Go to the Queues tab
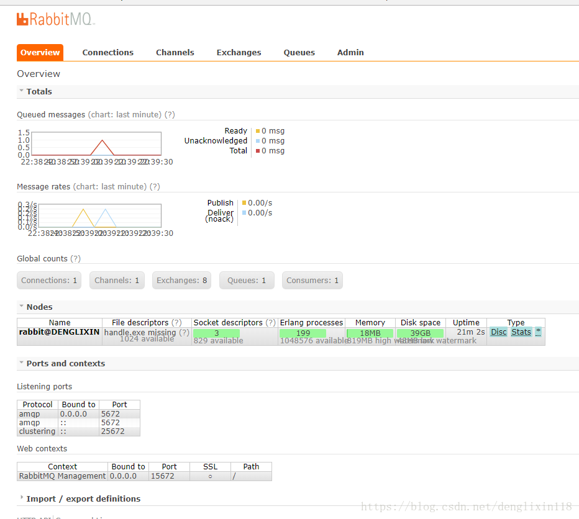 click(x=299, y=52)
